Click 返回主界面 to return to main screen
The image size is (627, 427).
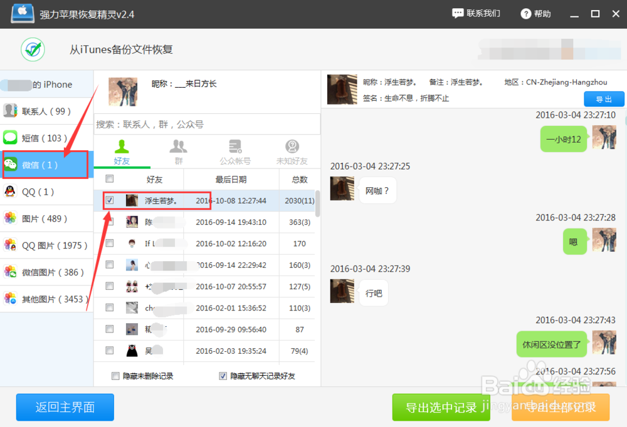click(65, 407)
